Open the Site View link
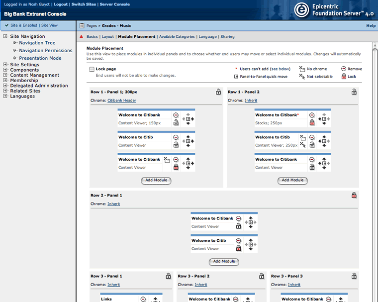This screenshot has height=302, width=378. (49, 25)
